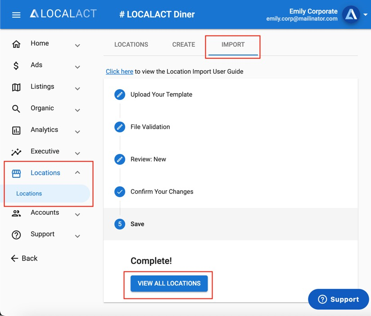The width and height of the screenshot is (371, 316).
Task: Expand the Home menu chevron
Action: coord(77,45)
